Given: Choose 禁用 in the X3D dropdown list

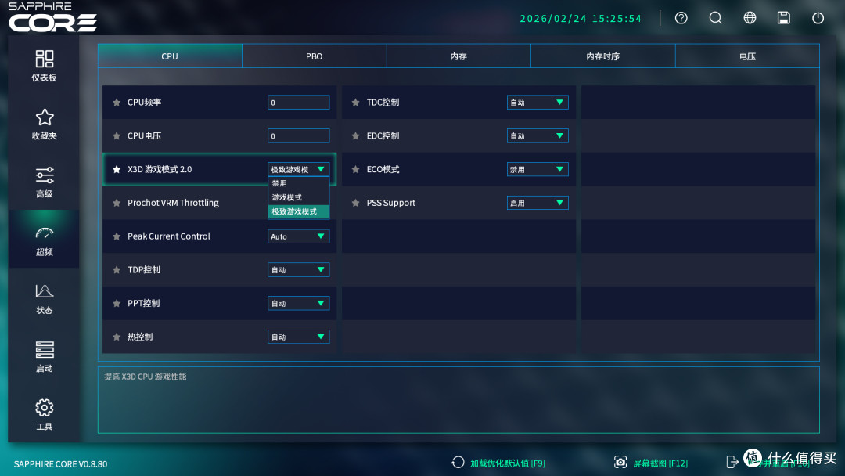Looking at the screenshot, I should (299, 183).
